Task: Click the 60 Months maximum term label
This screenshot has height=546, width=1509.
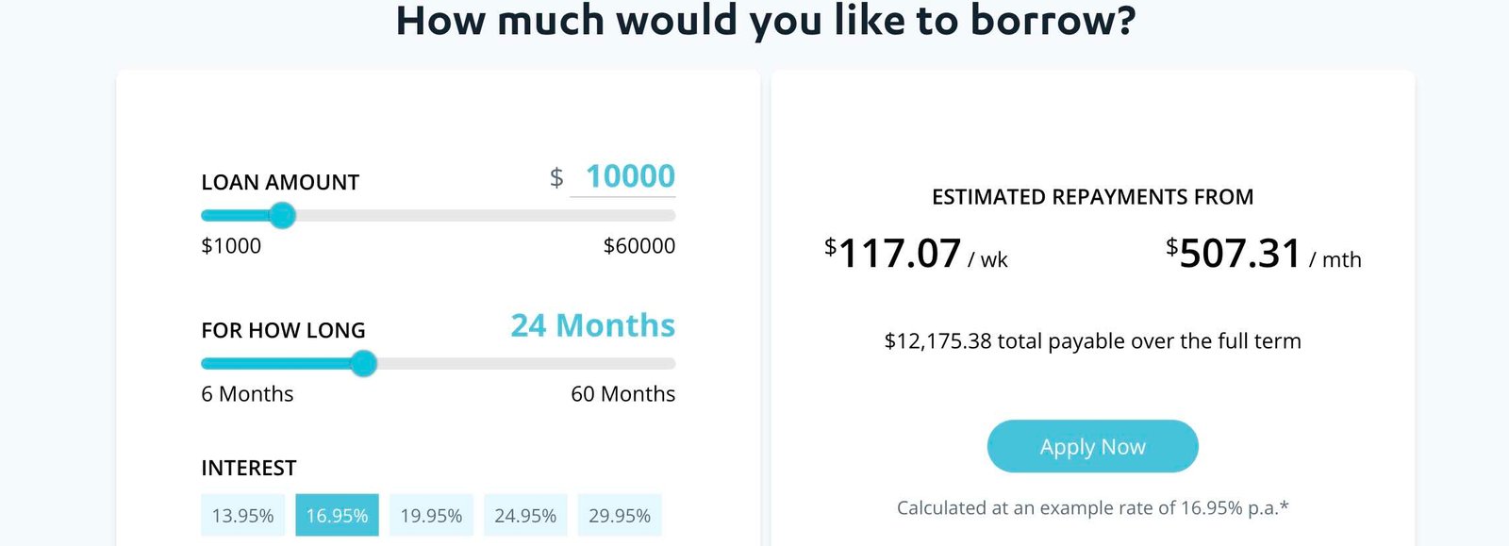Action: click(x=622, y=394)
